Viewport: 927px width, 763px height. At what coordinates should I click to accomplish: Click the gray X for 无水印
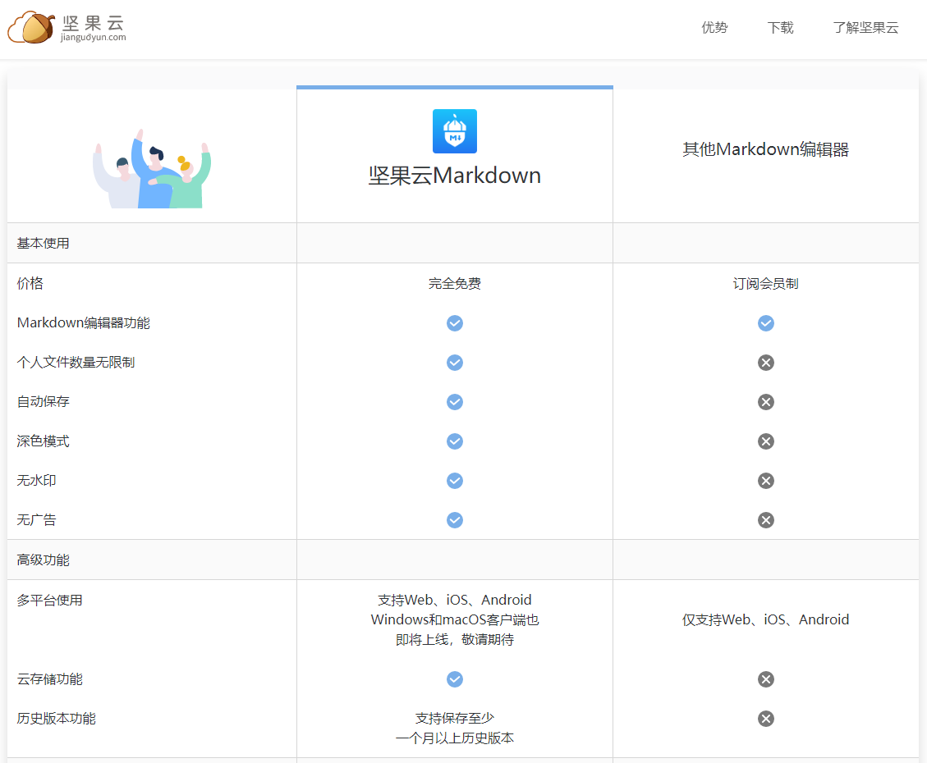point(766,481)
